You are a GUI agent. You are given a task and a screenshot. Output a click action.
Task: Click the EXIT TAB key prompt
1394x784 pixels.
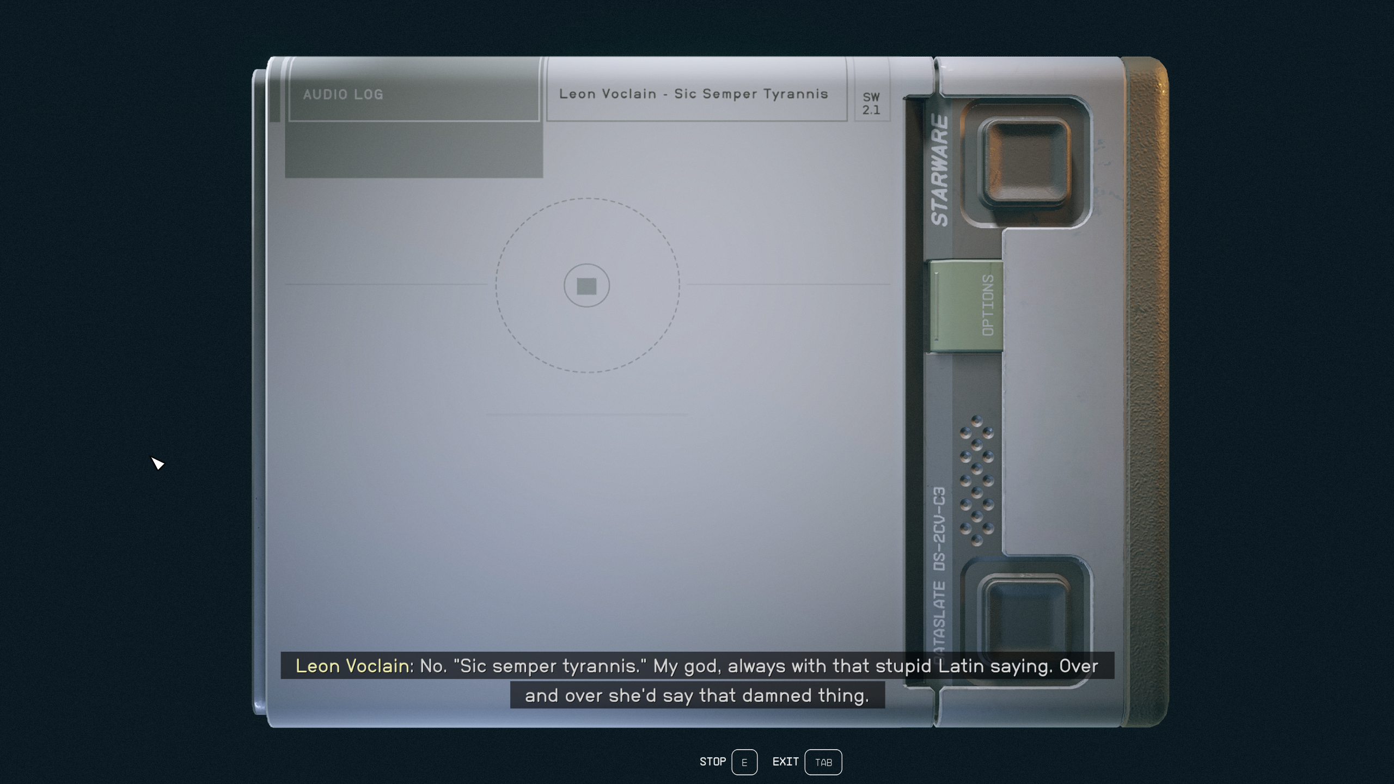(x=807, y=762)
